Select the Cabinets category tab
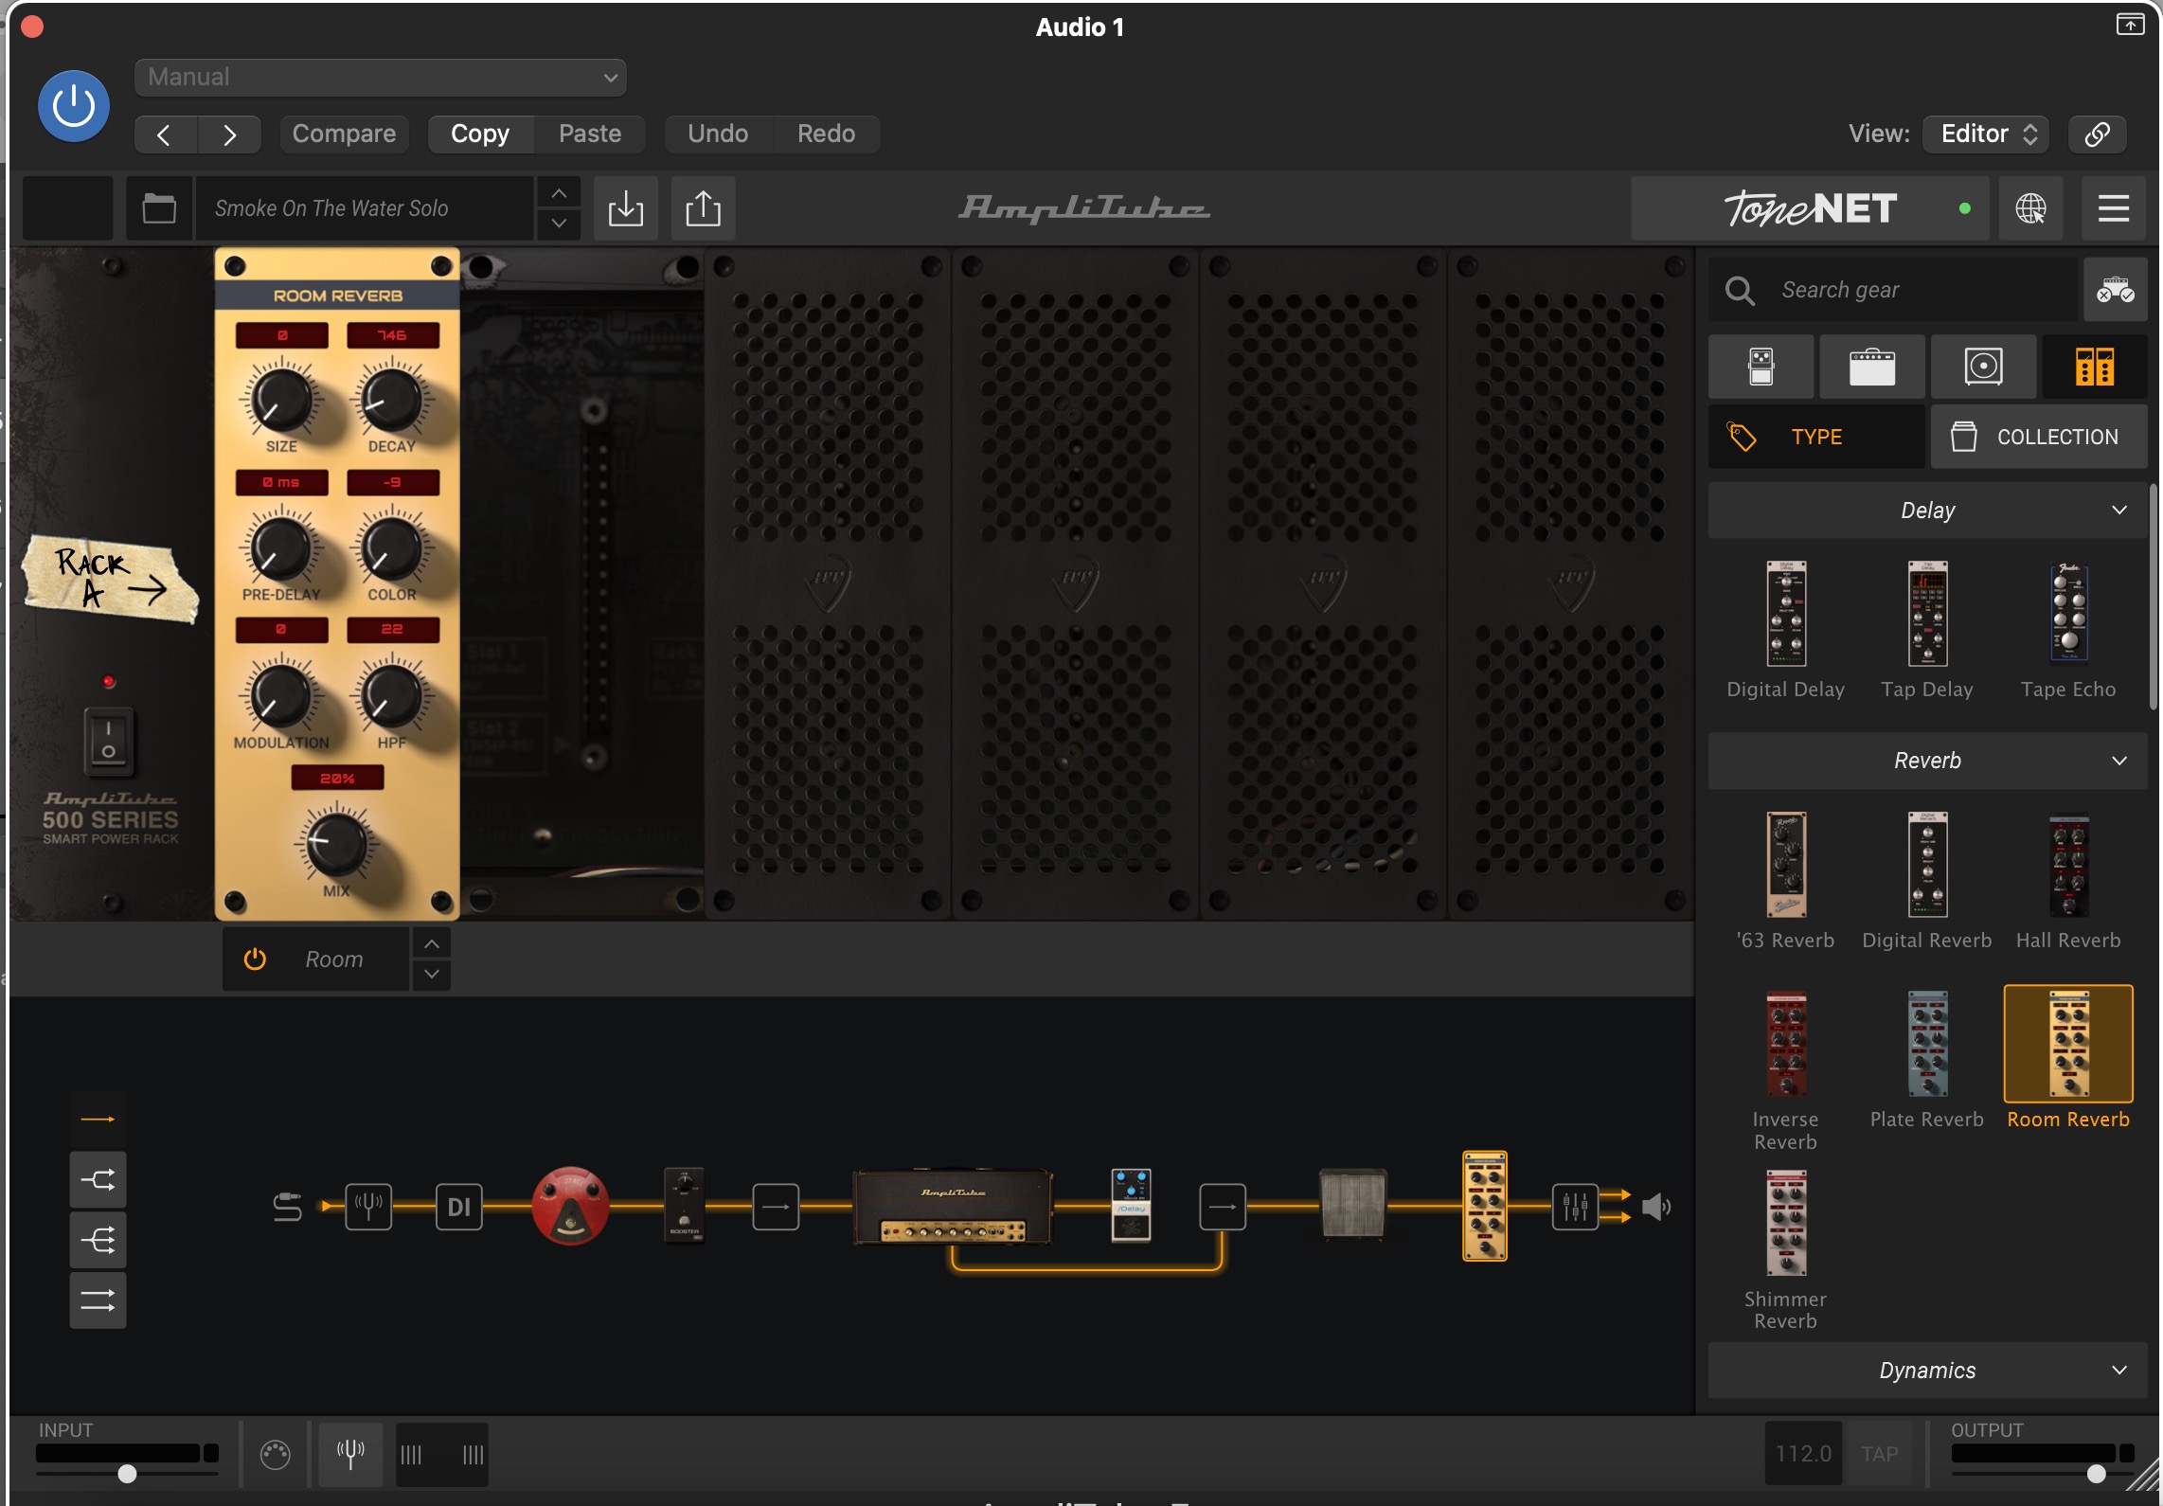Screen dimensions: 2163x1506 point(1983,367)
